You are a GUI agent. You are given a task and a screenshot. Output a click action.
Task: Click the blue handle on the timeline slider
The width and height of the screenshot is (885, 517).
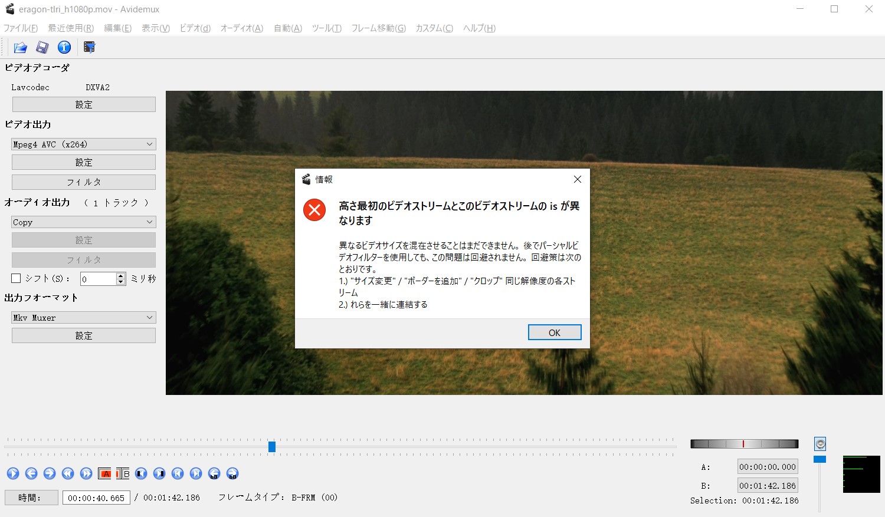point(272,447)
